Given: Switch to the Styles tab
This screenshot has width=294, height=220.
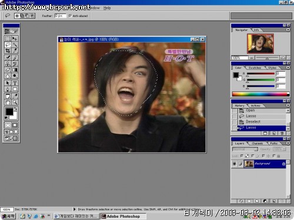Looking at the screenshot, I should [272, 67].
